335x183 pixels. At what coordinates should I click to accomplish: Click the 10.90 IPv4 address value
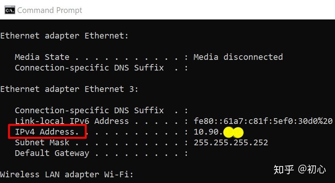[x=206, y=132]
